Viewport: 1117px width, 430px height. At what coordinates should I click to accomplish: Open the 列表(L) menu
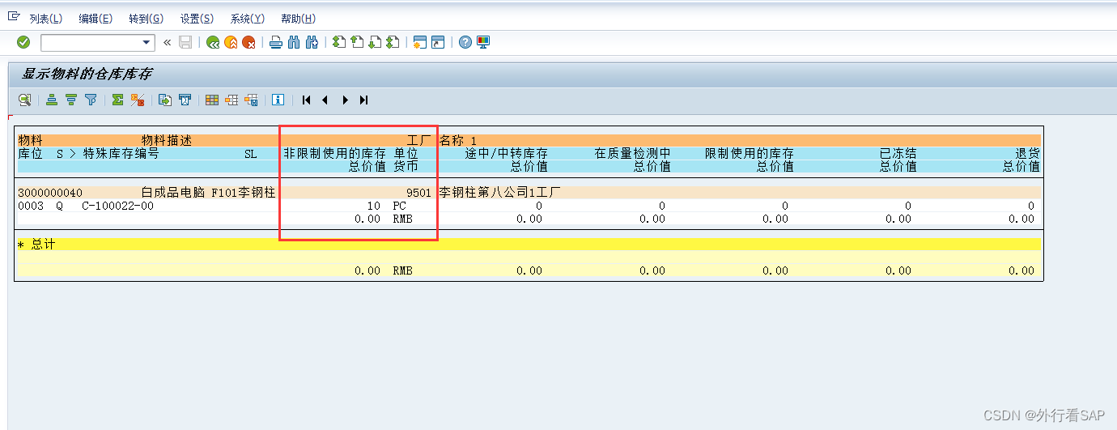point(46,19)
